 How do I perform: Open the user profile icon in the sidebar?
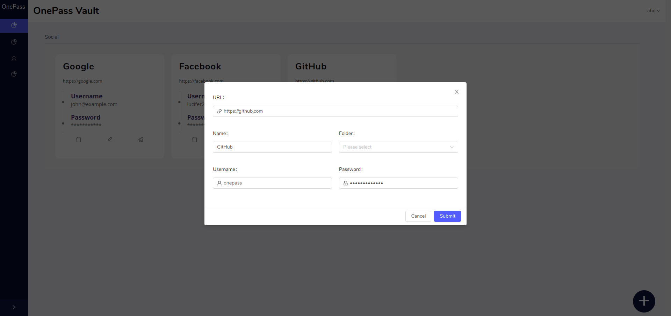(14, 59)
